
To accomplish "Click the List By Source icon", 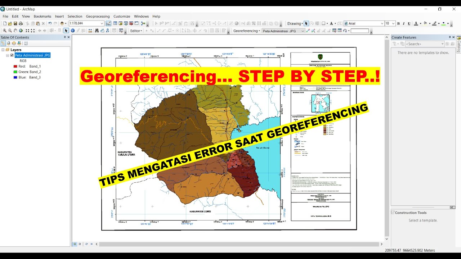I will tap(9, 43).
